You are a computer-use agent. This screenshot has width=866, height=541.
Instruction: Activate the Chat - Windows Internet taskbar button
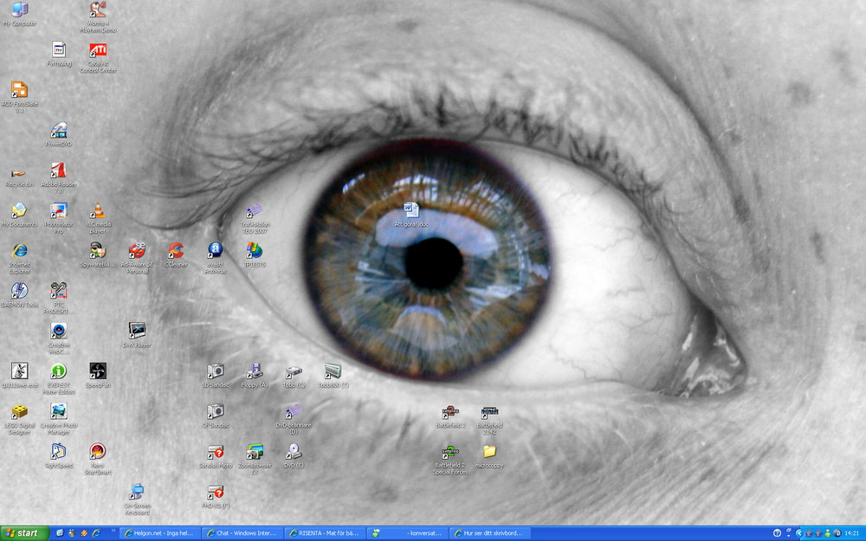tap(242, 533)
